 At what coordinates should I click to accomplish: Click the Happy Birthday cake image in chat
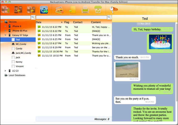coord(160,42)
